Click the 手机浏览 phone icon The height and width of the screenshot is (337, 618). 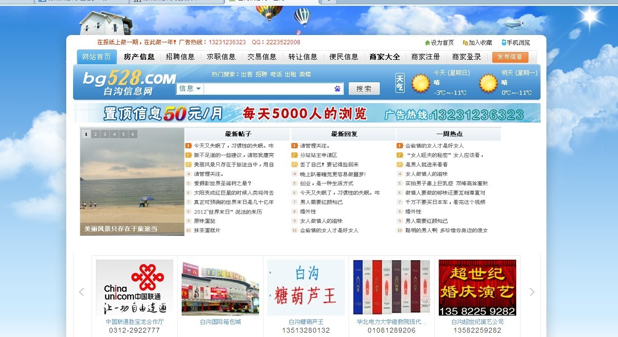504,43
